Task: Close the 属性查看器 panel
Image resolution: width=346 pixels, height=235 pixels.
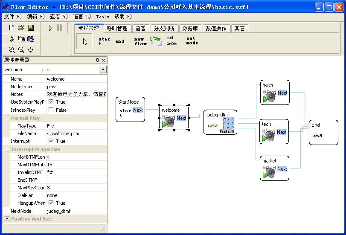Action: tap(103, 60)
